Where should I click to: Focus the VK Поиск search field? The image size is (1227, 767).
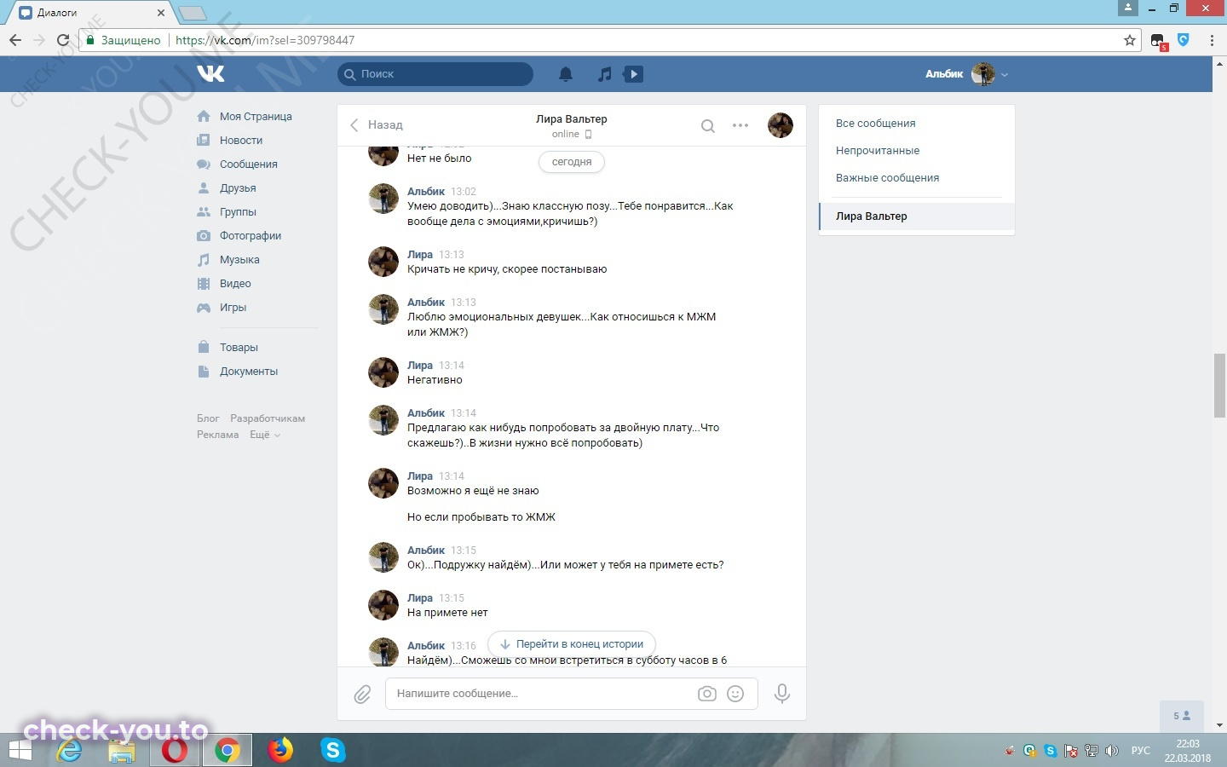pyautogui.click(x=435, y=74)
